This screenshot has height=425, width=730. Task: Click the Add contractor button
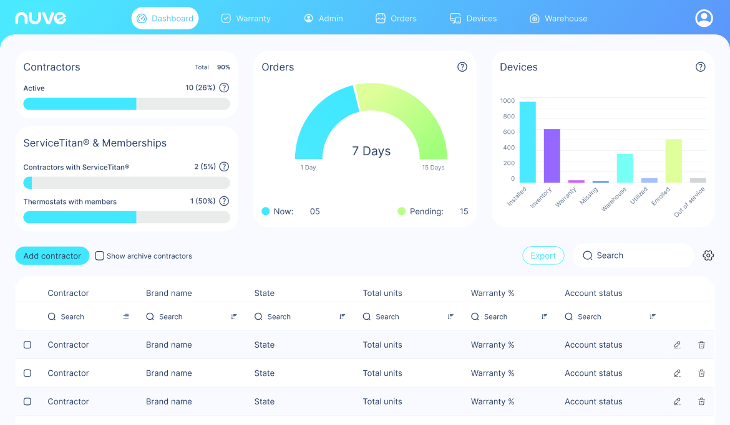pos(52,256)
